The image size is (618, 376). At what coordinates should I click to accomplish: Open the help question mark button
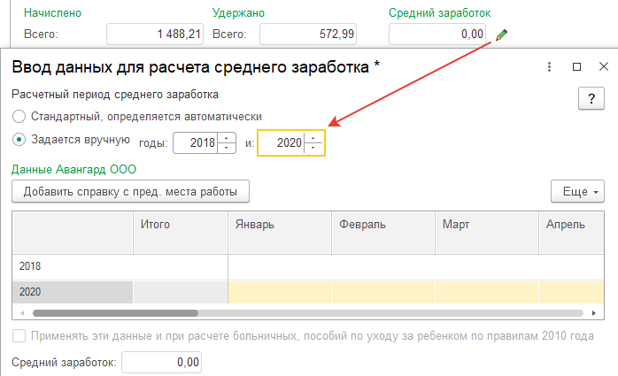point(591,98)
